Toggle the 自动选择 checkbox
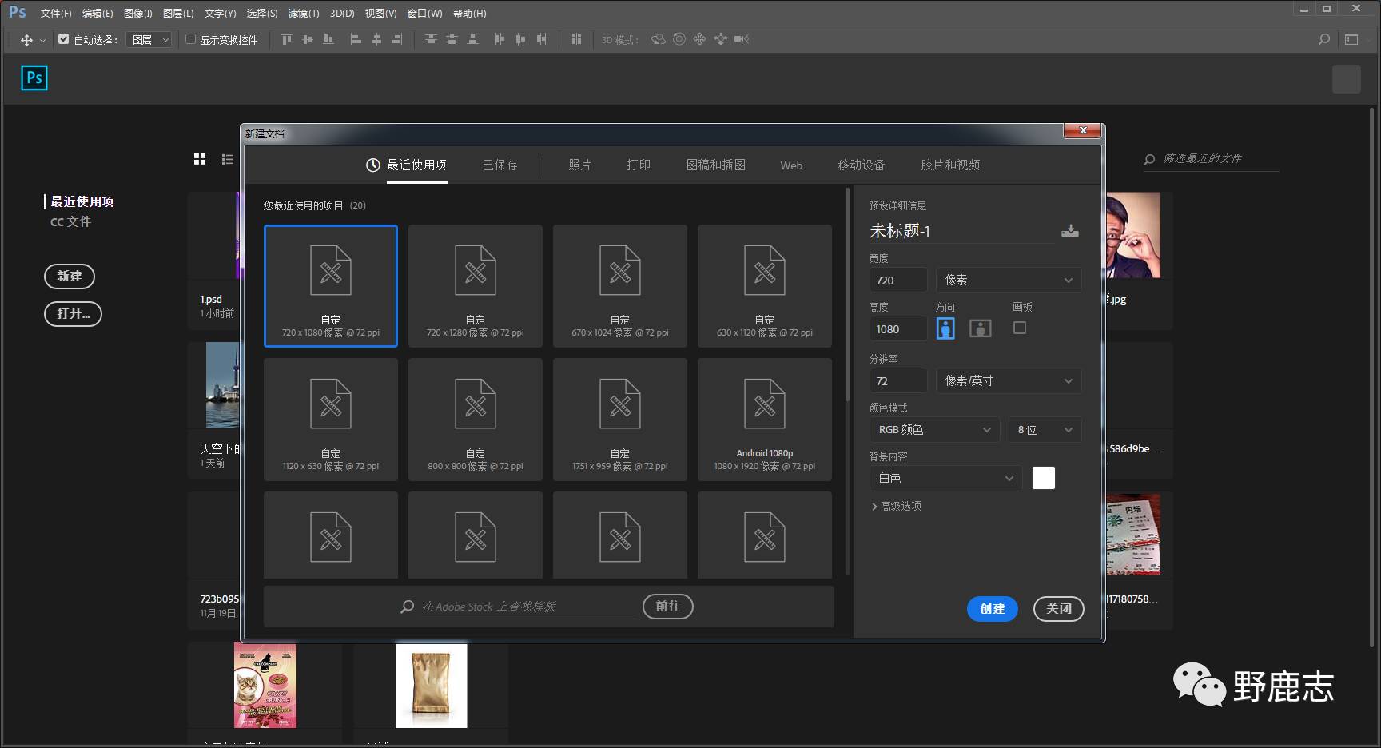 click(64, 39)
